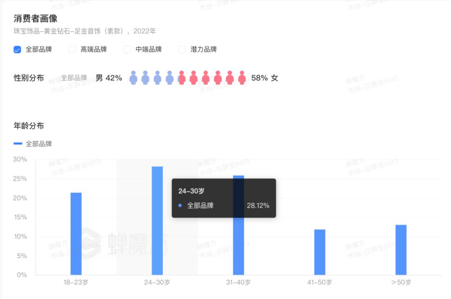Click the first blue male figure icon
This screenshot has width=451, height=299.
[133, 78]
